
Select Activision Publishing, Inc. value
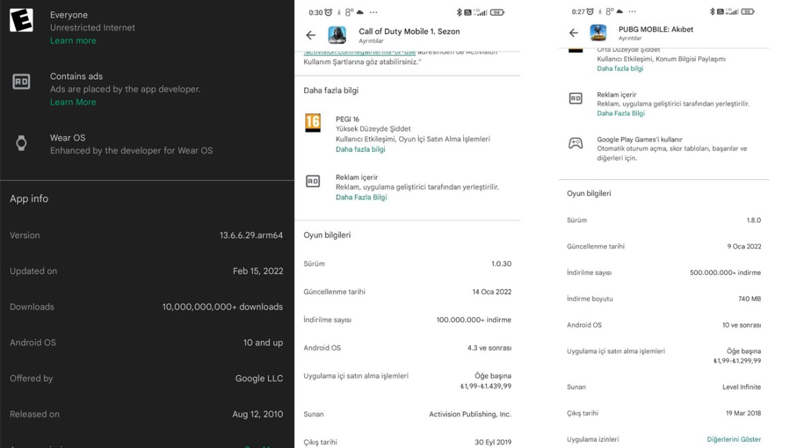tap(470, 415)
